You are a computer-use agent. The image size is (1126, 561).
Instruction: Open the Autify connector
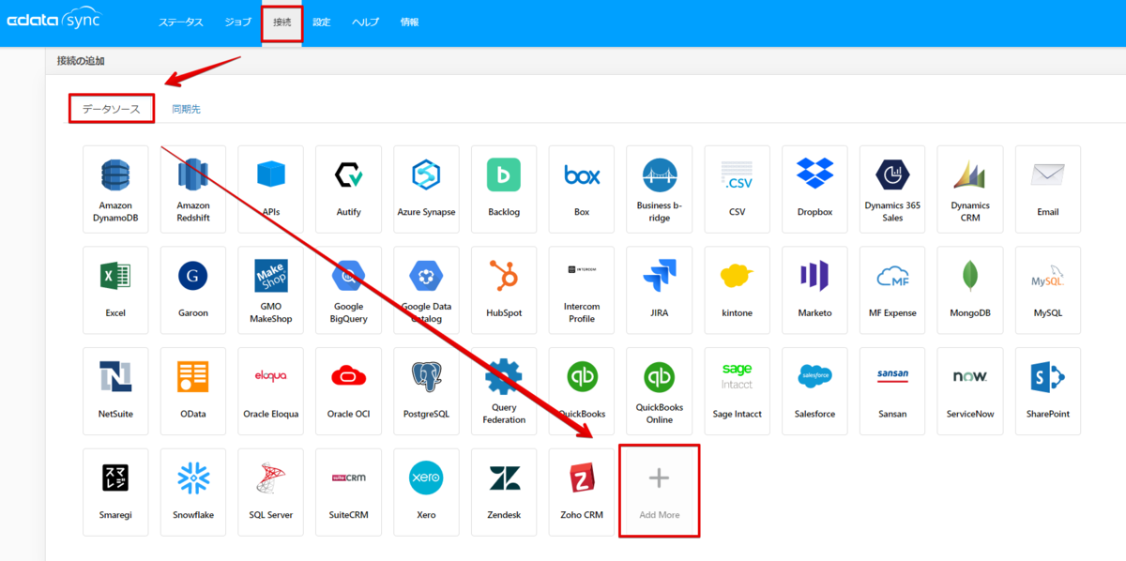(348, 190)
